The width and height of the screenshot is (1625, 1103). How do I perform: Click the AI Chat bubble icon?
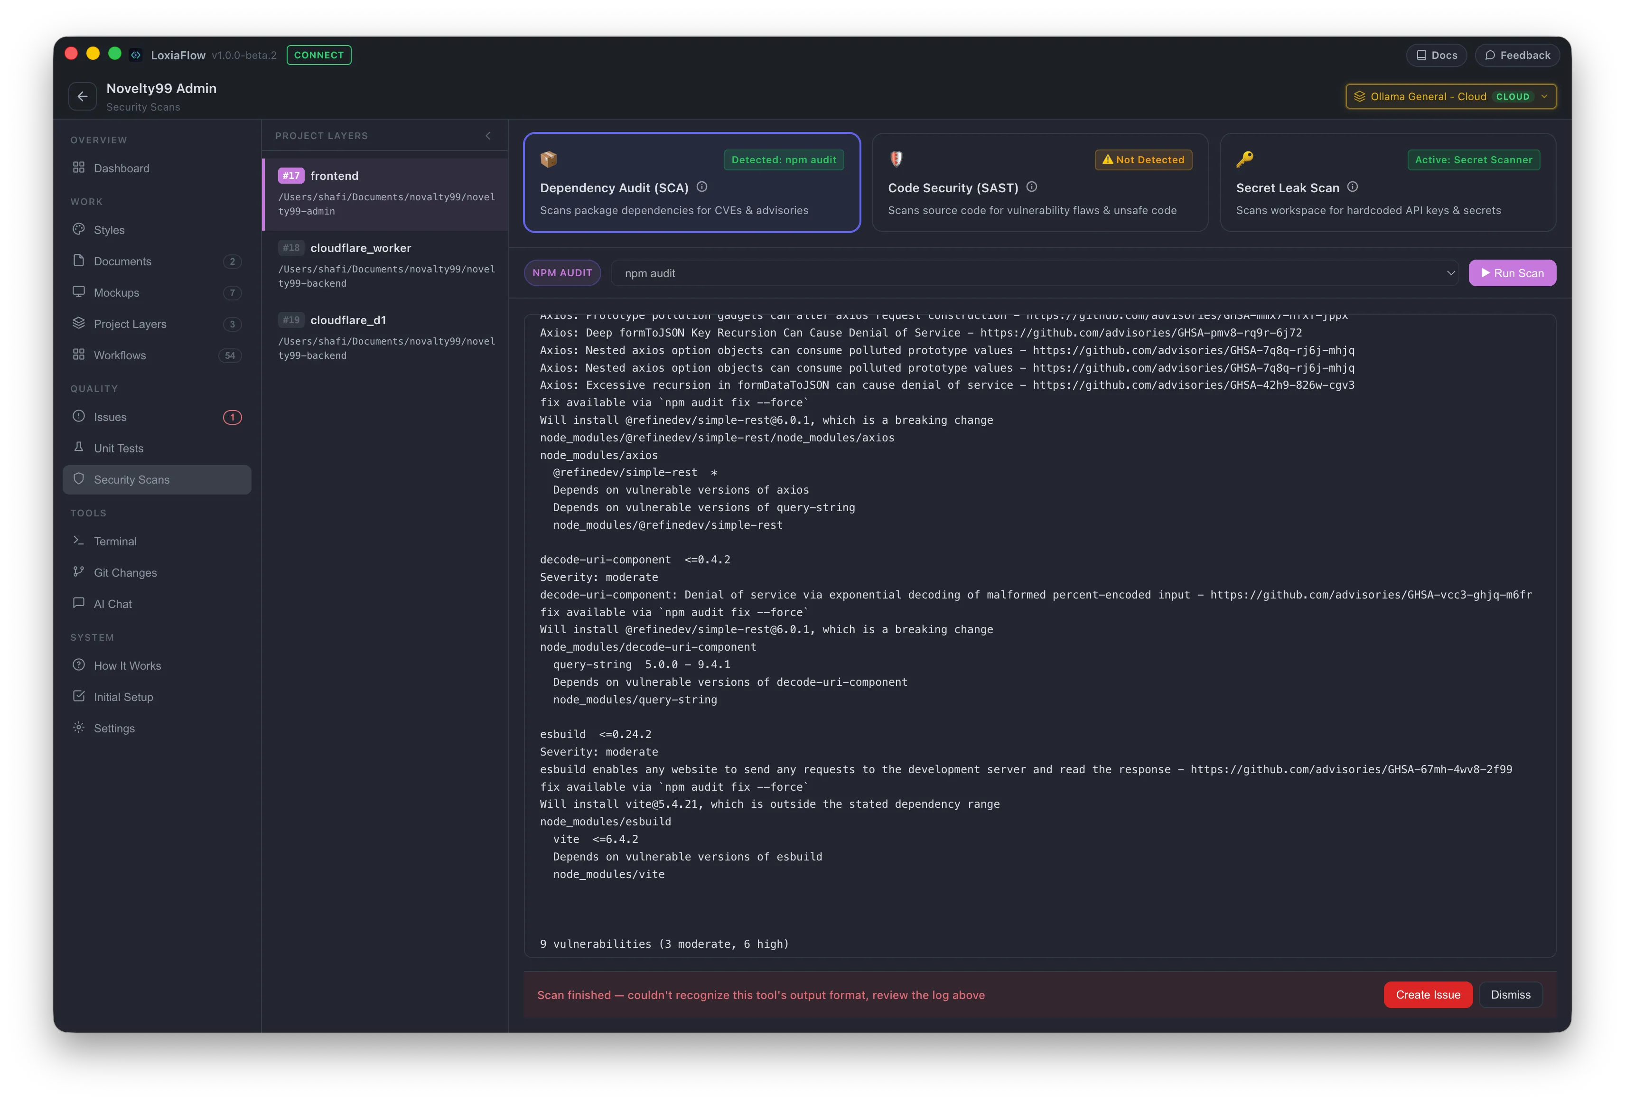click(x=79, y=603)
